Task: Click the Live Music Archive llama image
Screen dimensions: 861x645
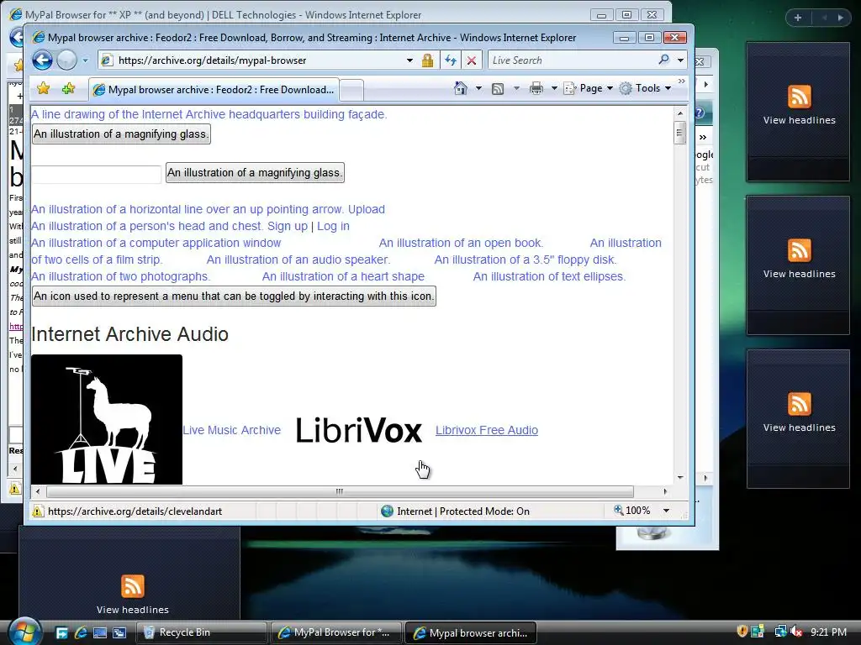Action: (x=107, y=420)
